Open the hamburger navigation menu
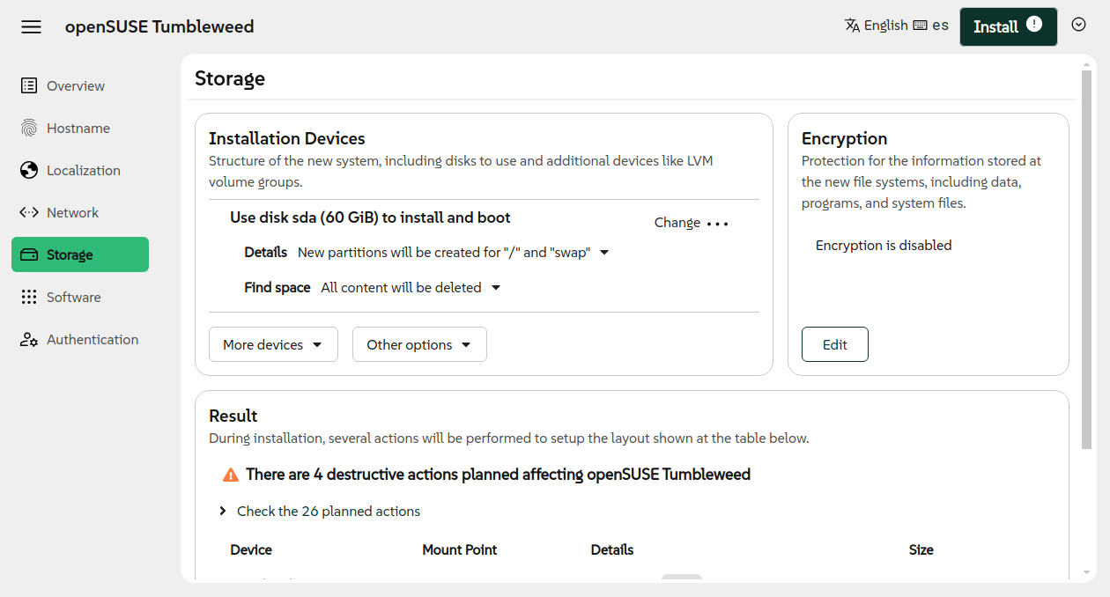 tap(32, 26)
